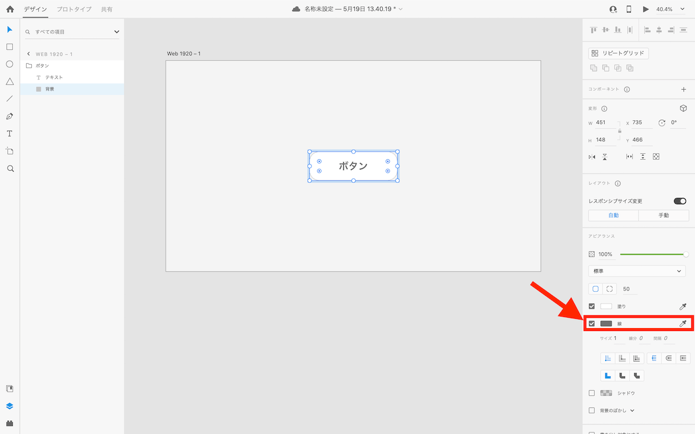The width and height of the screenshot is (695, 434).
Task: Select the Text tool
Action: coord(9,133)
